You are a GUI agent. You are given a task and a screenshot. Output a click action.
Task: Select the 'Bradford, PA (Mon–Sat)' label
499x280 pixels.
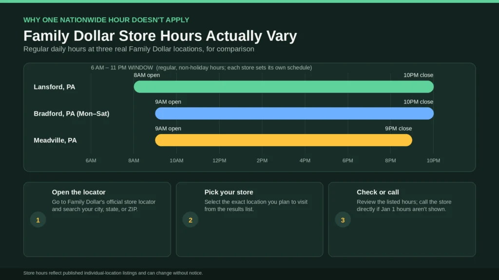72,114
